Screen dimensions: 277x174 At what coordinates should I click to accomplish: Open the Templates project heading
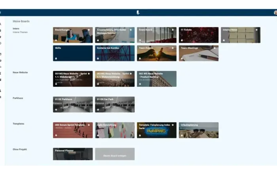18,123
